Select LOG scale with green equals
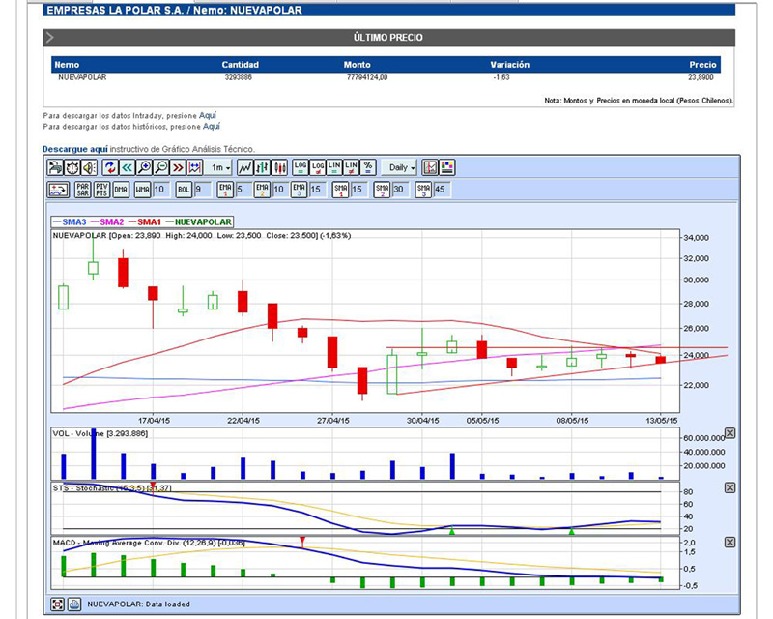 (301, 168)
